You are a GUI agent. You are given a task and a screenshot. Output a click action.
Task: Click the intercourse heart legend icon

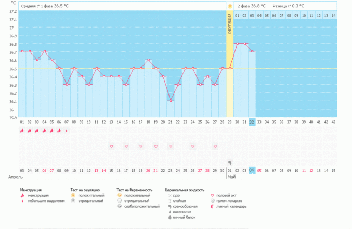coord(212,195)
